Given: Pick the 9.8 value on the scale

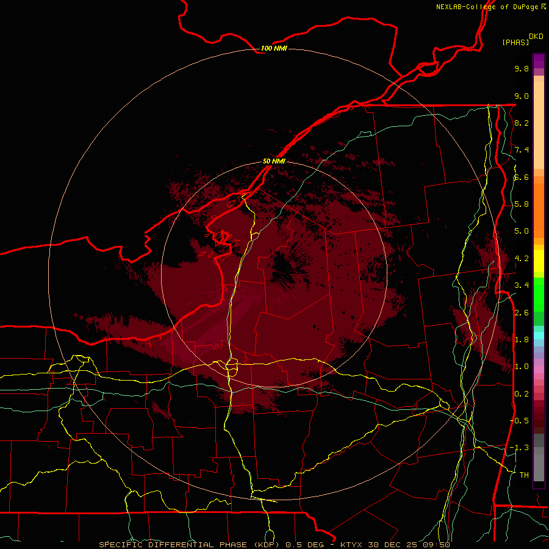Looking at the screenshot, I should [x=522, y=68].
